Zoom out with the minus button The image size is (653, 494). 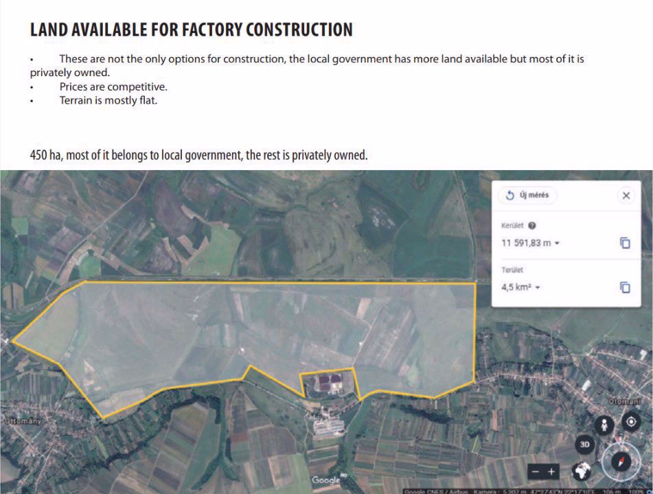point(536,471)
